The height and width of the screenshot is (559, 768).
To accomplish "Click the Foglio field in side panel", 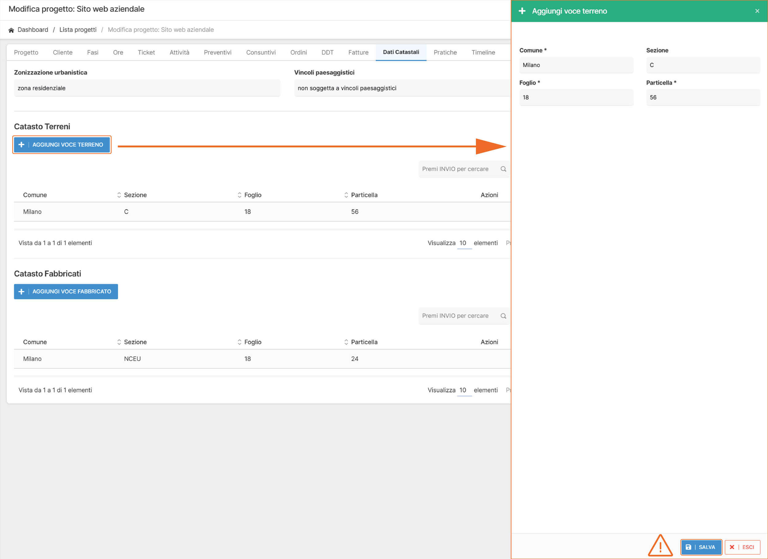I will [x=576, y=97].
